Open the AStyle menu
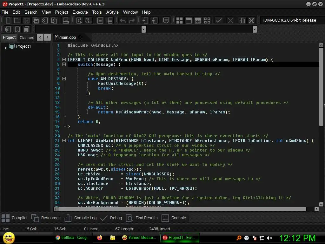 pyautogui.click(x=112, y=12)
